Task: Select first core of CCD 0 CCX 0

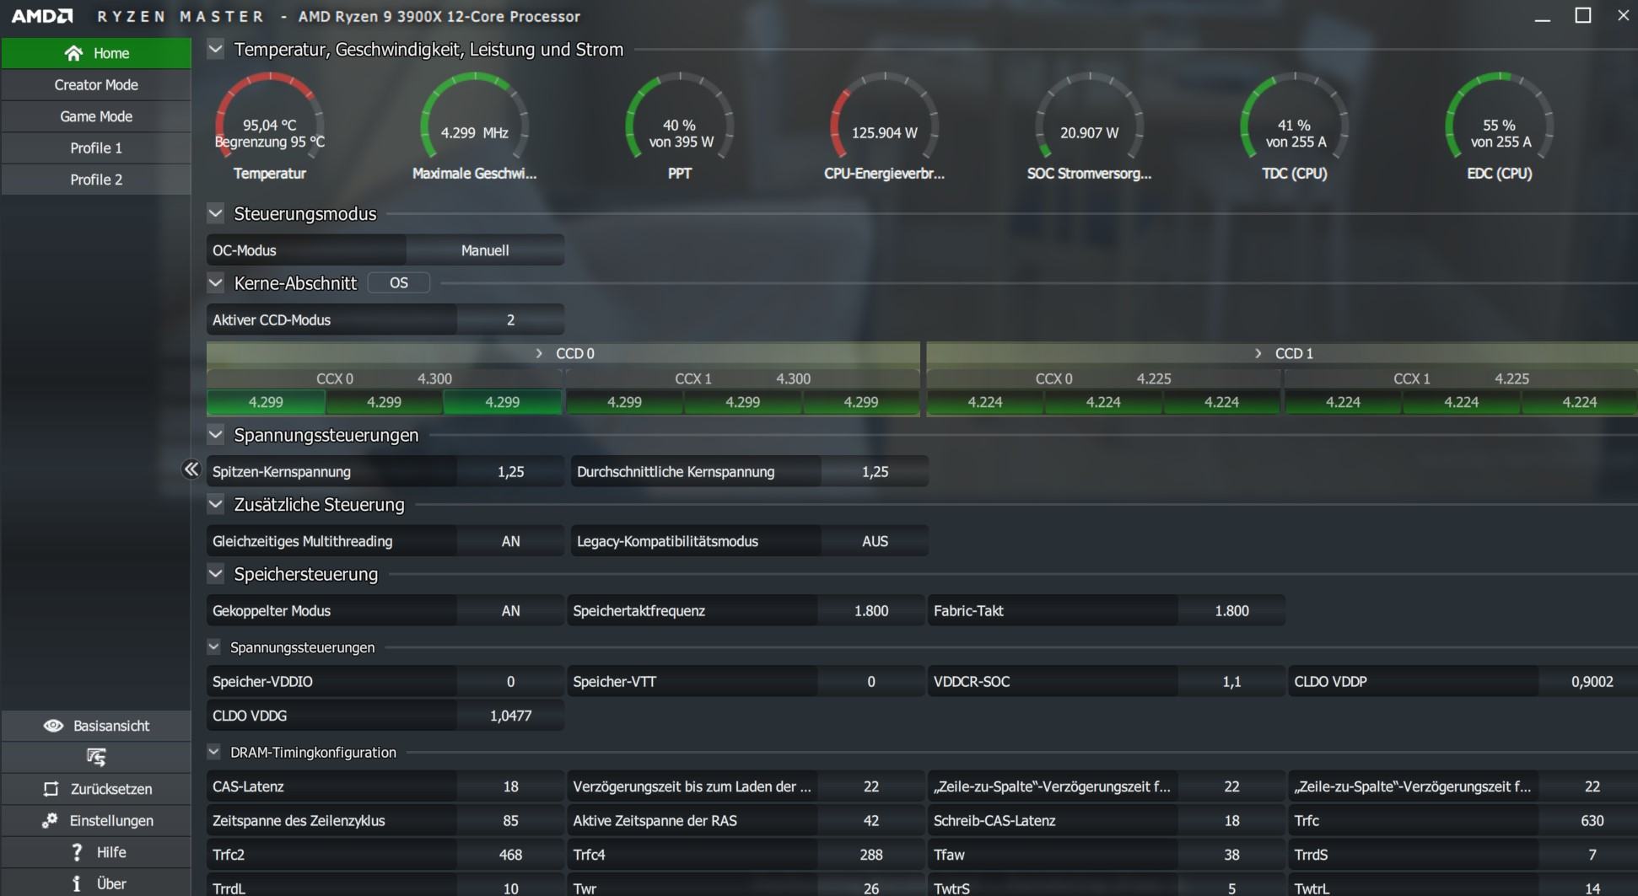Action: 266,402
